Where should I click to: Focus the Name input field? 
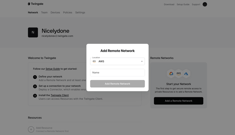coord(117,73)
